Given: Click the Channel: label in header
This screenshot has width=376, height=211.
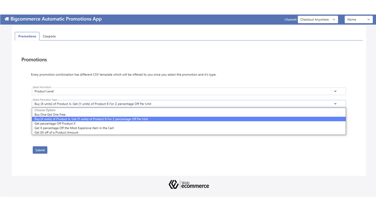Looking at the screenshot, I should pyautogui.click(x=291, y=20).
